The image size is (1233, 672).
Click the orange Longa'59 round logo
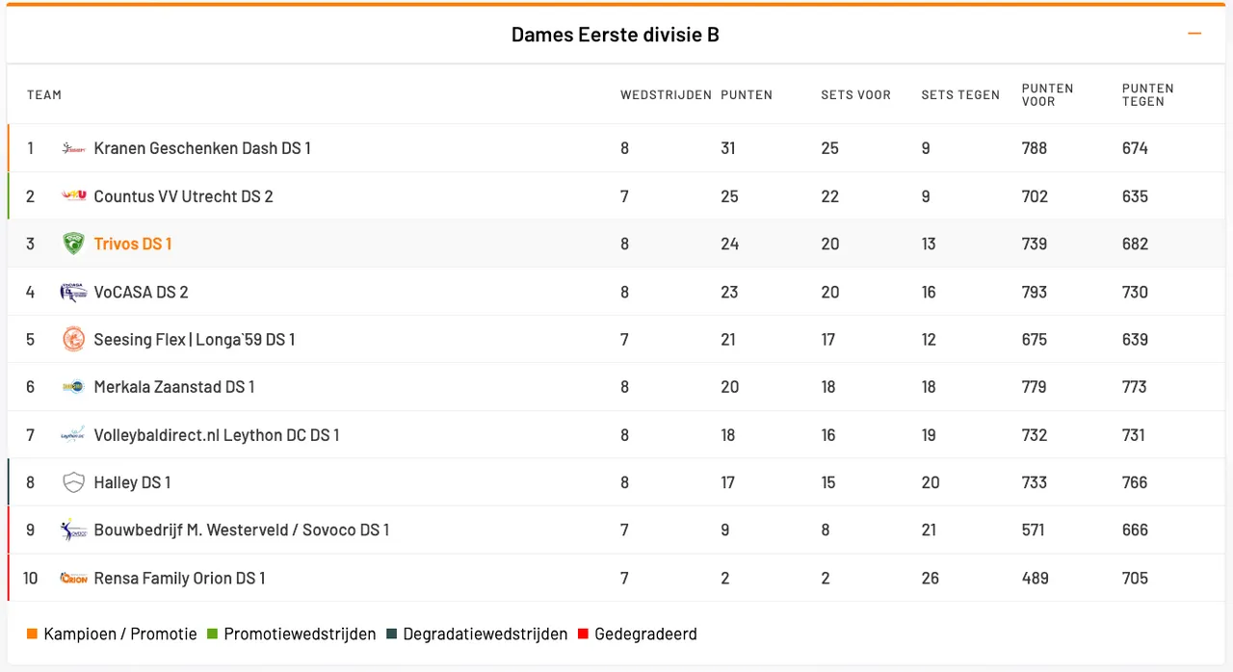click(x=73, y=339)
